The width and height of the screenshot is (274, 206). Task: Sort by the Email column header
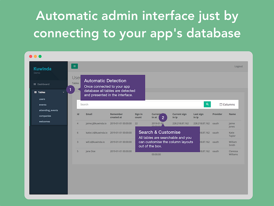89,114
